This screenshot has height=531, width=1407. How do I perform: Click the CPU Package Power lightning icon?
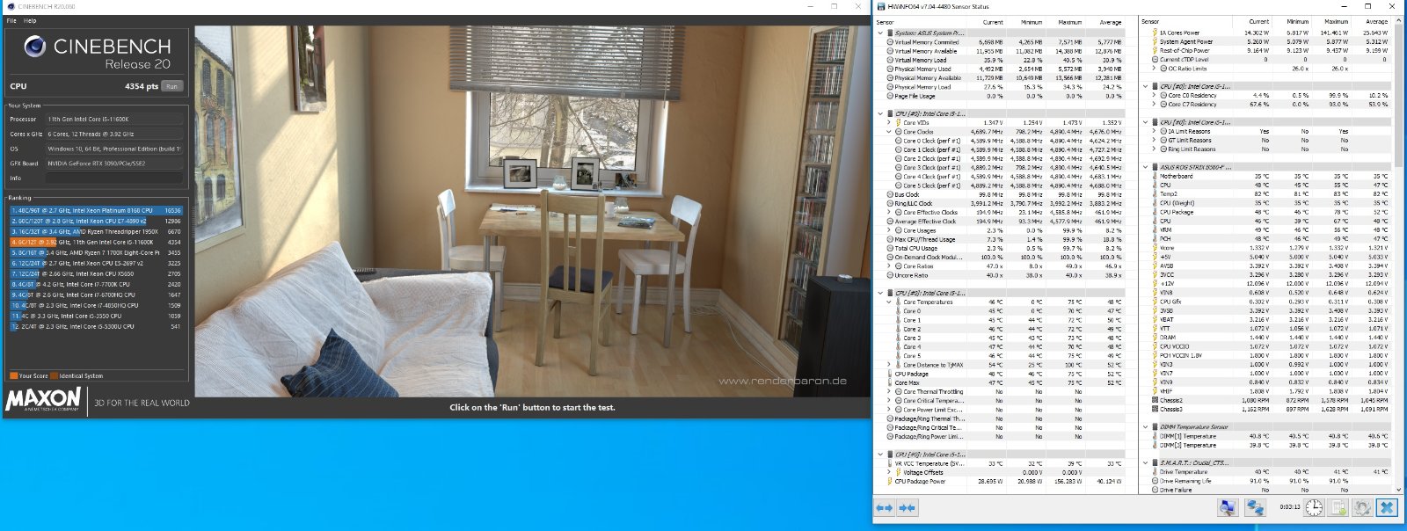pos(890,481)
